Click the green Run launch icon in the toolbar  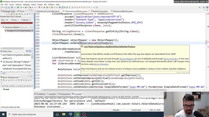[x=25, y=7]
